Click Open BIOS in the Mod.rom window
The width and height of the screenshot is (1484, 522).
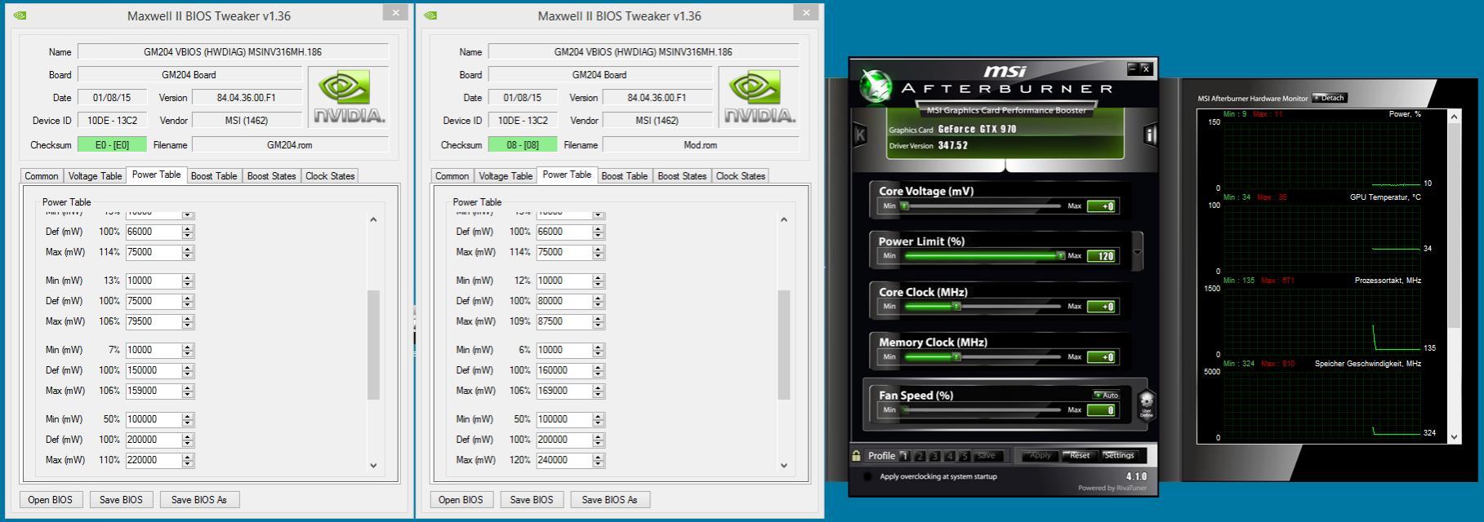(461, 500)
